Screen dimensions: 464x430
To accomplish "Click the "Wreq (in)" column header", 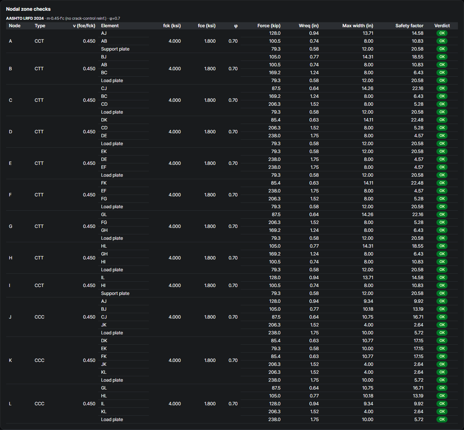I will click(x=309, y=26).
